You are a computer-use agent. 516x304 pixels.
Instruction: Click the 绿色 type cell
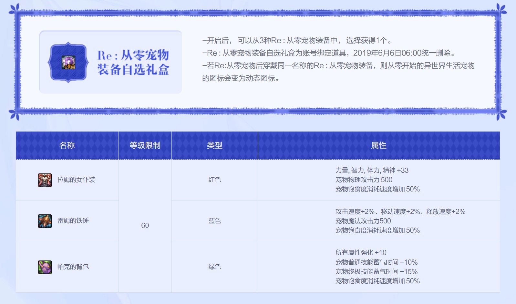coord(215,267)
